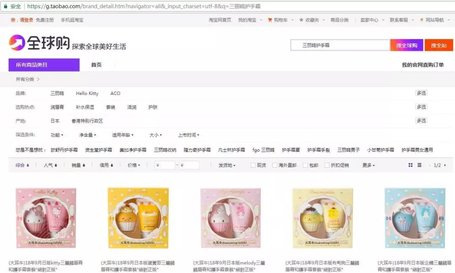The height and width of the screenshot is (273, 455).
Task: Click suggested search 凡士林护手霜
Action: click(x=232, y=150)
